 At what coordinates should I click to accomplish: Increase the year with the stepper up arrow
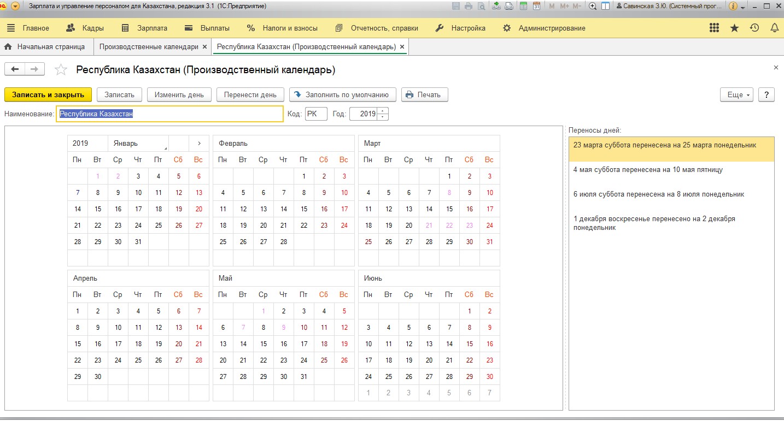[383, 111]
